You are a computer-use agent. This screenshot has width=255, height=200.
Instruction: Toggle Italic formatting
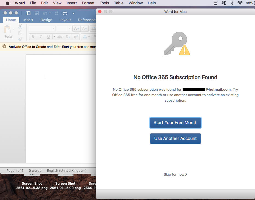tap(41, 37)
